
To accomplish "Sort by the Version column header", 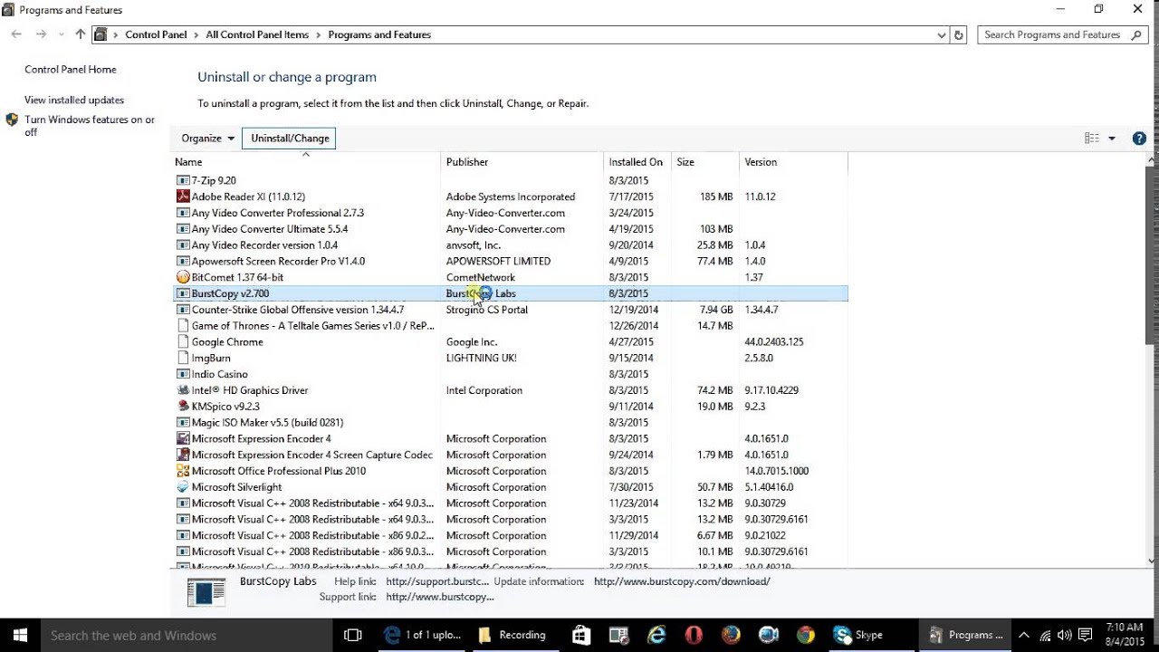I will pyautogui.click(x=793, y=162).
